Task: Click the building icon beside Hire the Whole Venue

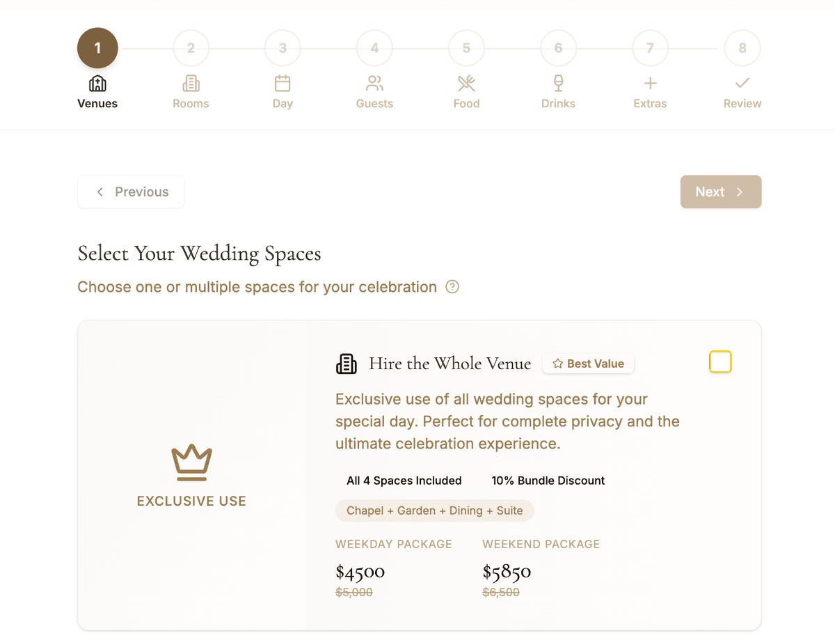Action: click(x=346, y=363)
